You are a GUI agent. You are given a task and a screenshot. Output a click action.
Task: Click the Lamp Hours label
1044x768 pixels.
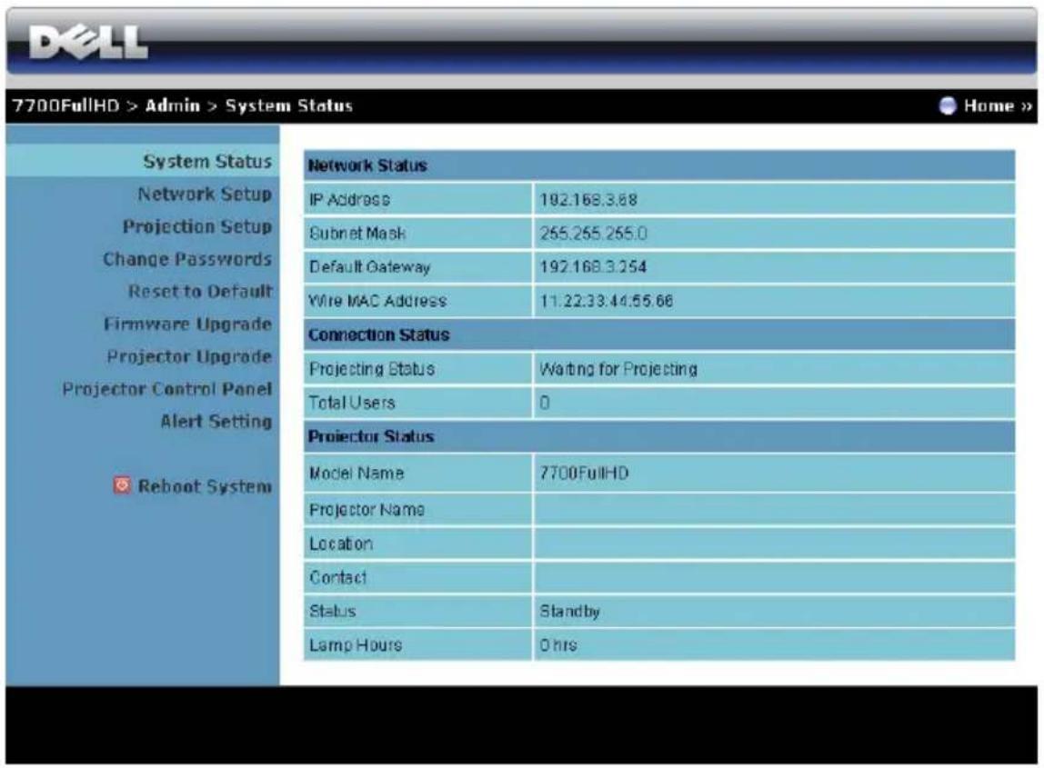coord(356,645)
